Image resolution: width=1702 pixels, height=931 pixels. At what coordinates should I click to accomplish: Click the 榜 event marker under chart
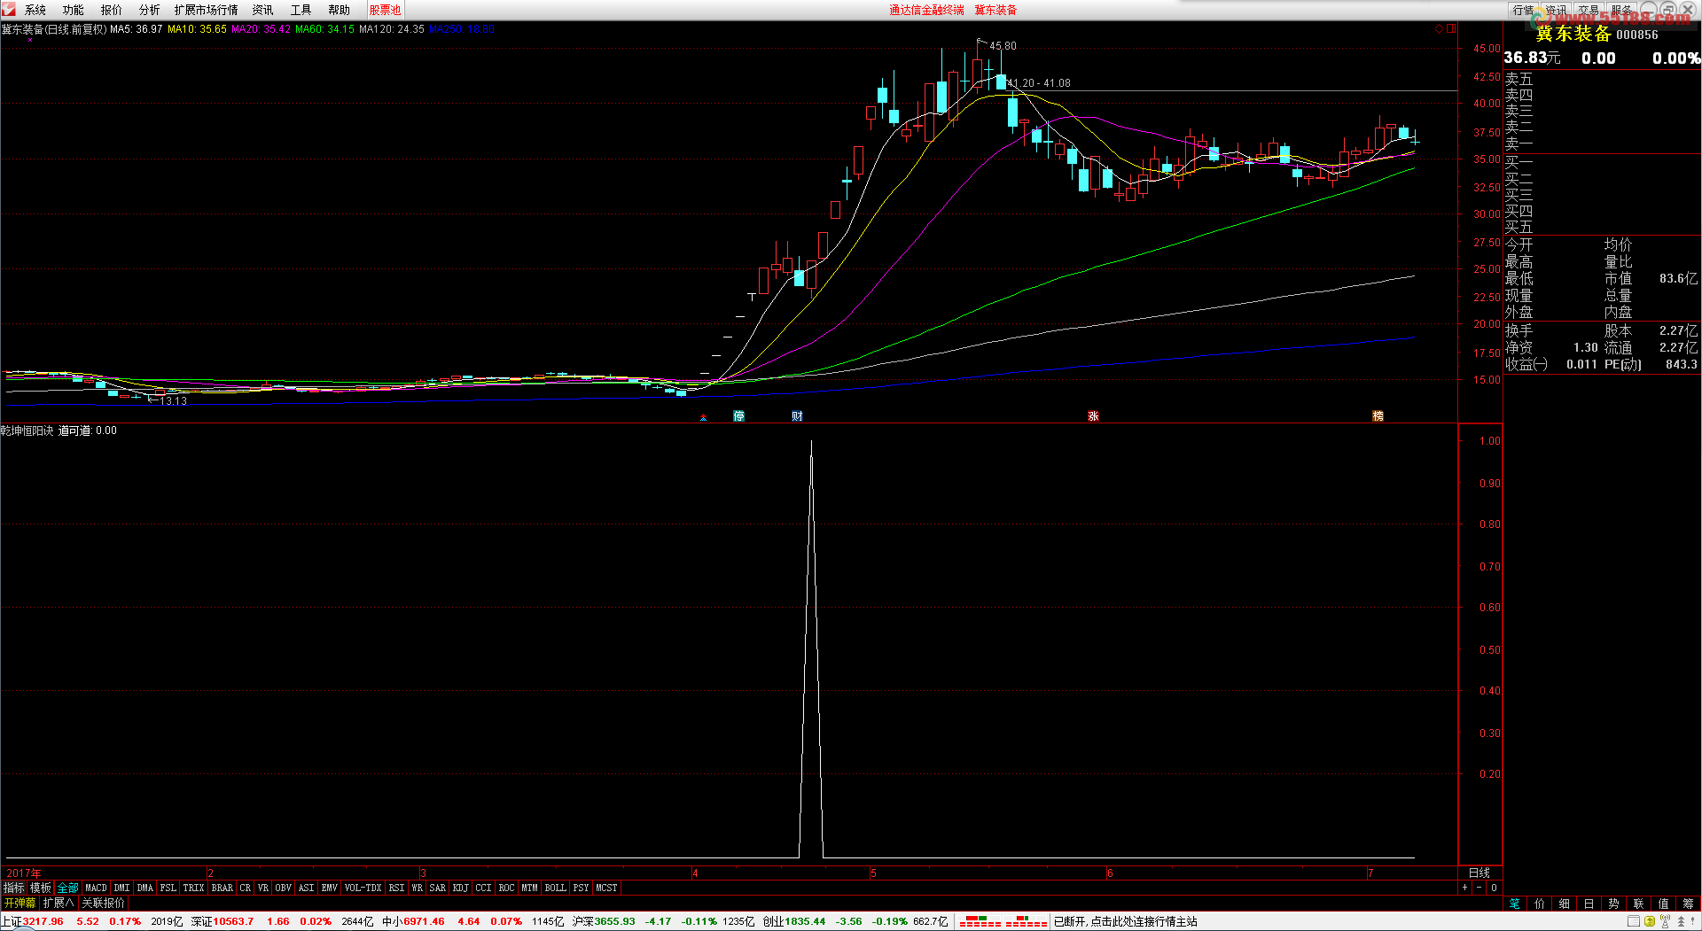point(1378,415)
